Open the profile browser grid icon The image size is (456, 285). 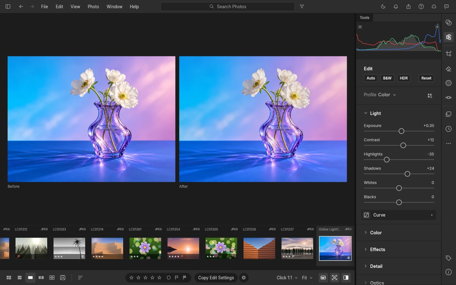(430, 96)
